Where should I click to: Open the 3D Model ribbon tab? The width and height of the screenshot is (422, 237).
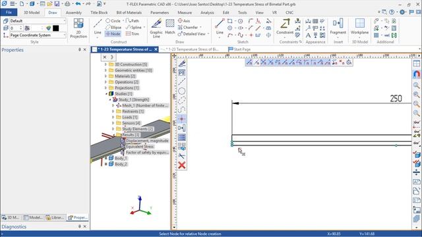coord(32,13)
